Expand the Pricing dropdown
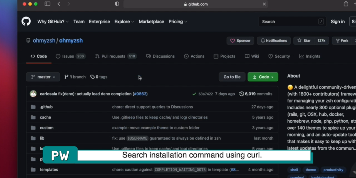Screen dimensions: 356x178 pyautogui.click(x=178, y=21)
